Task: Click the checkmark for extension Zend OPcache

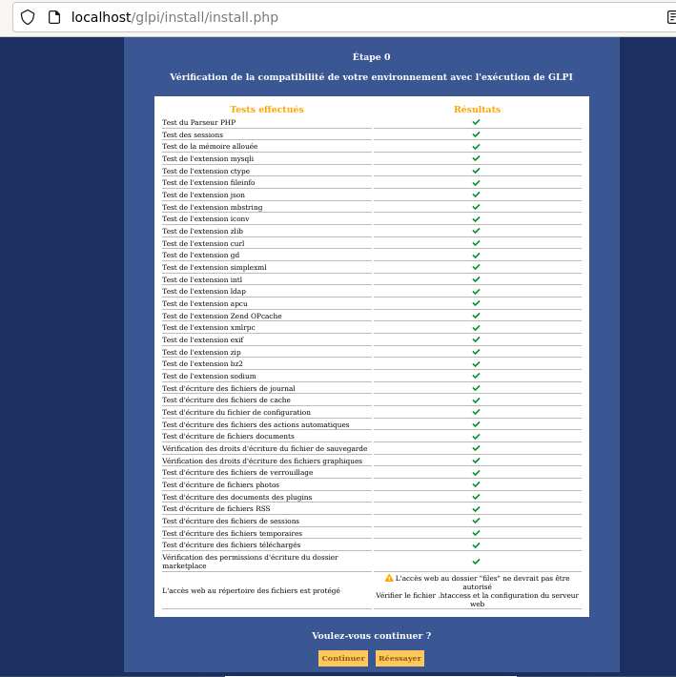Action: pyautogui.click(x=476, y=316)
